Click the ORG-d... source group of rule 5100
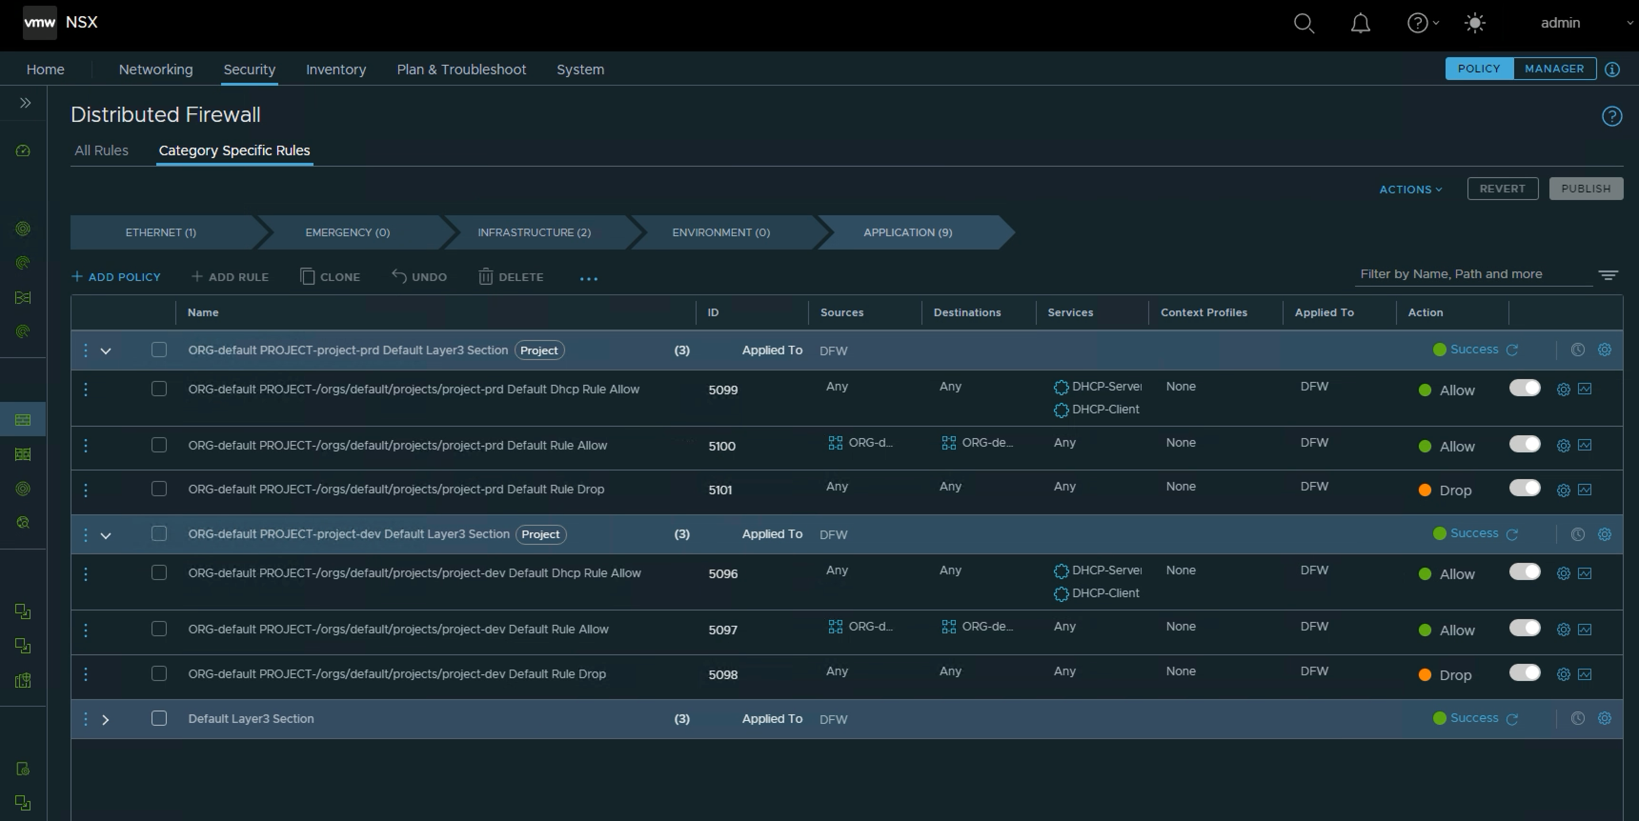1639x821 pixels. pos(860,443)
